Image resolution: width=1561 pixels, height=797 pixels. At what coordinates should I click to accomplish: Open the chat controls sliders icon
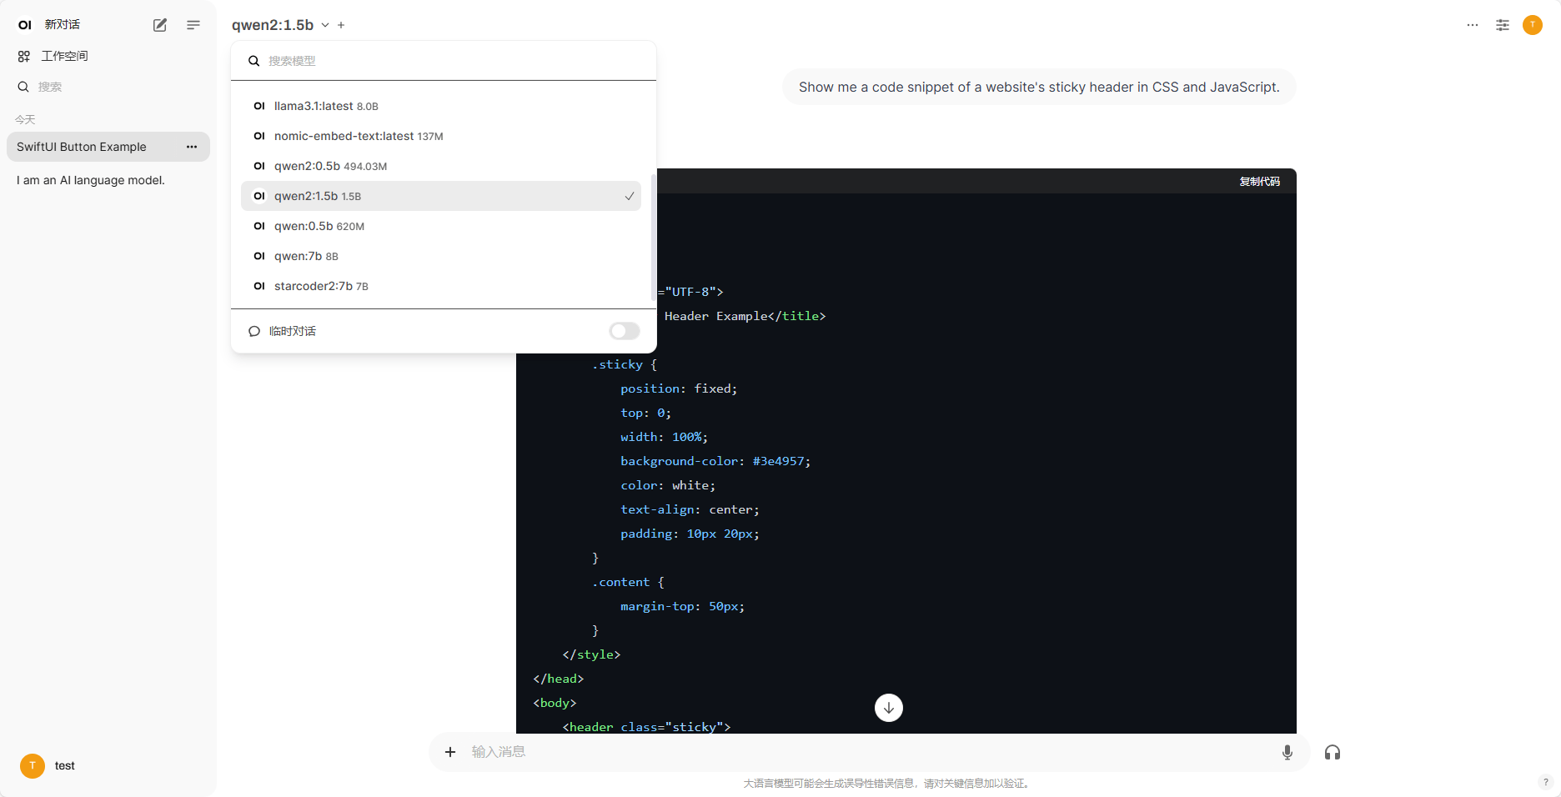click(1503, 25)
